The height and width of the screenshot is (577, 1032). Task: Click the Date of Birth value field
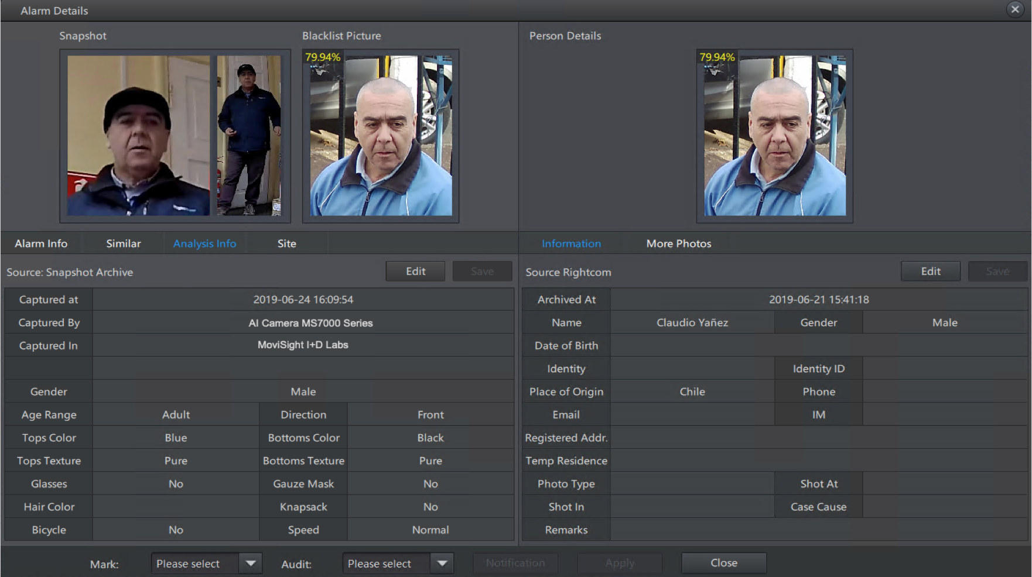tap(818, 346)
